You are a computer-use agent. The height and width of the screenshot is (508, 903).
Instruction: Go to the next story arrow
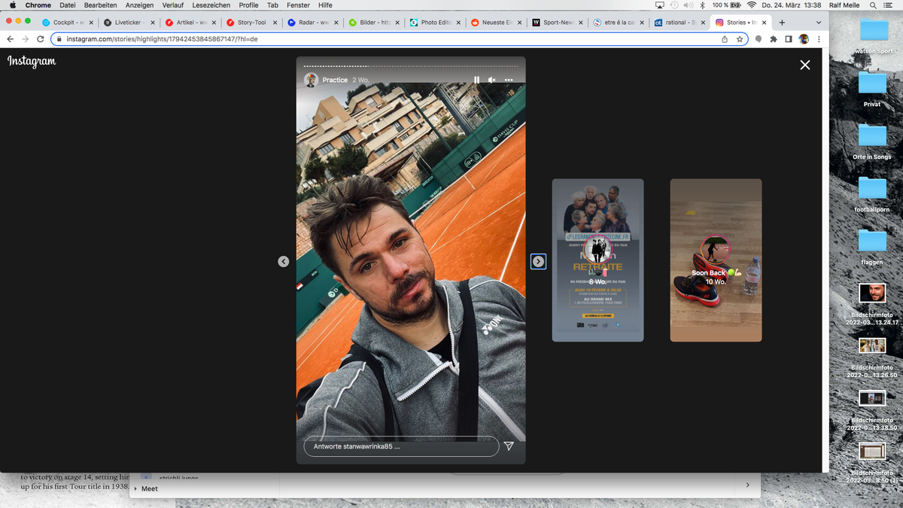[538, 261]
